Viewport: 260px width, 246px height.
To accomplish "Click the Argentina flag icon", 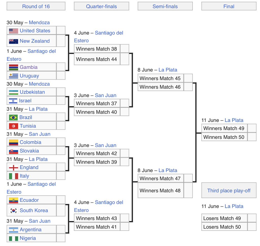I will pos(13,230).
